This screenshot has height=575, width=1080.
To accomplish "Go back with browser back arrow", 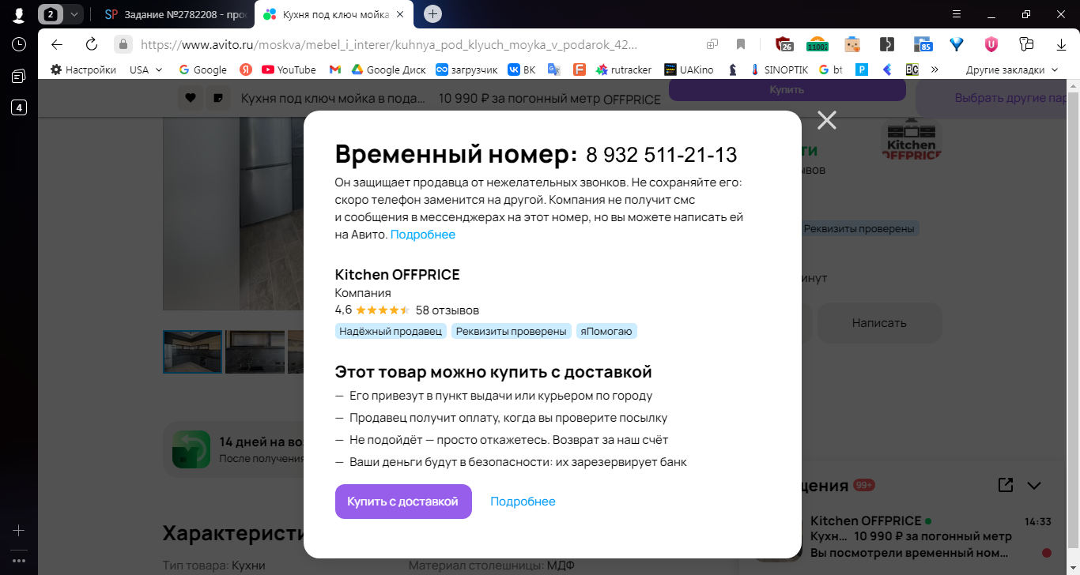I will (56, 44).
